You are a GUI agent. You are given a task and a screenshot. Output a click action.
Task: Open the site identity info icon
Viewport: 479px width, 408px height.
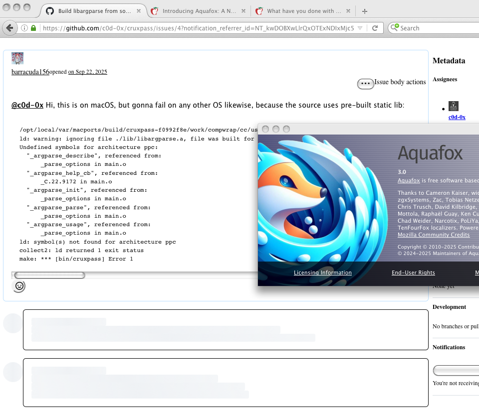pyautogui.click(x=24, y=28)
